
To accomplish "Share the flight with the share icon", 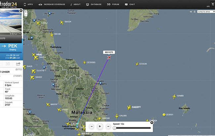I will point(18,64).
